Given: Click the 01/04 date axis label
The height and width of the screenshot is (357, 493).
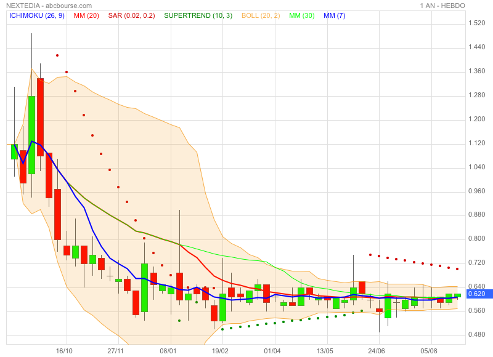Looking at the screenshot, I should tap(272, 351).
